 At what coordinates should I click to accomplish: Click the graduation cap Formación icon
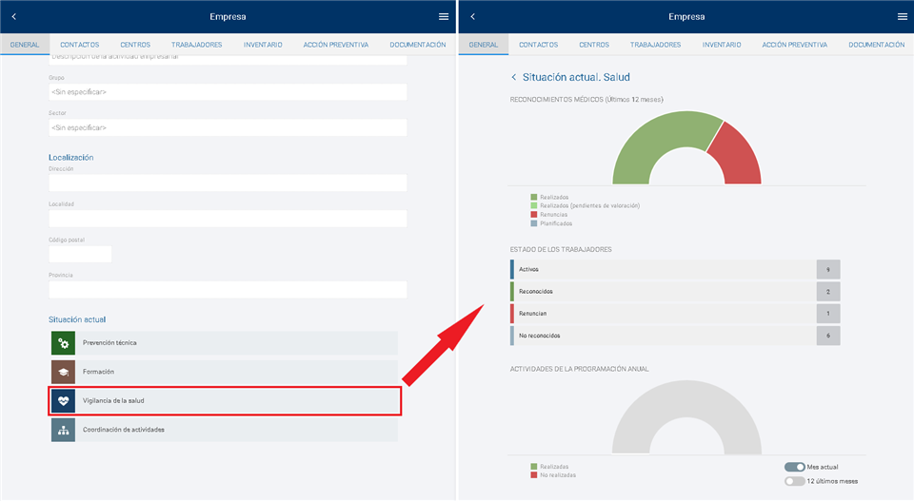tap(63, 372)
